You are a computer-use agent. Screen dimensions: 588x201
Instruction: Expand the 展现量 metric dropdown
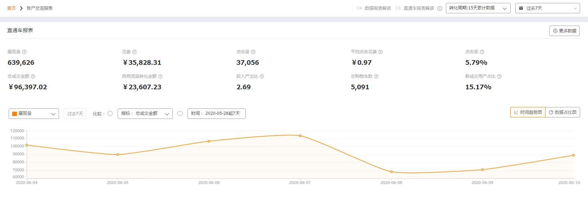(x=34, y=113)
